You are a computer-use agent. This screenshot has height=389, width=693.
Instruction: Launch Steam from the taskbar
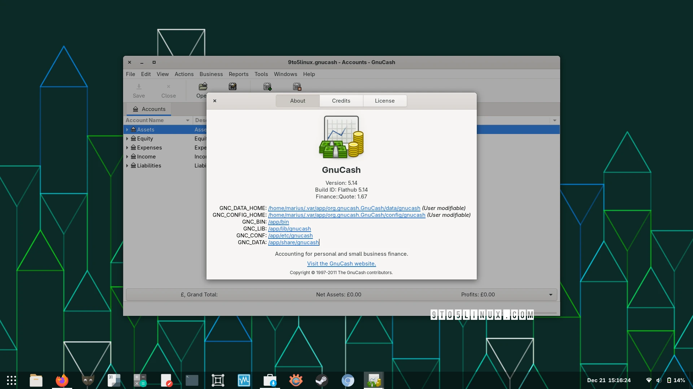322,380
